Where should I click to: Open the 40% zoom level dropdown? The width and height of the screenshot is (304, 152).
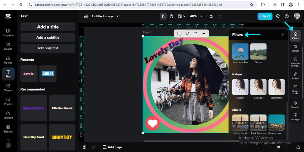pyautogui.click(x=196, y=16)
